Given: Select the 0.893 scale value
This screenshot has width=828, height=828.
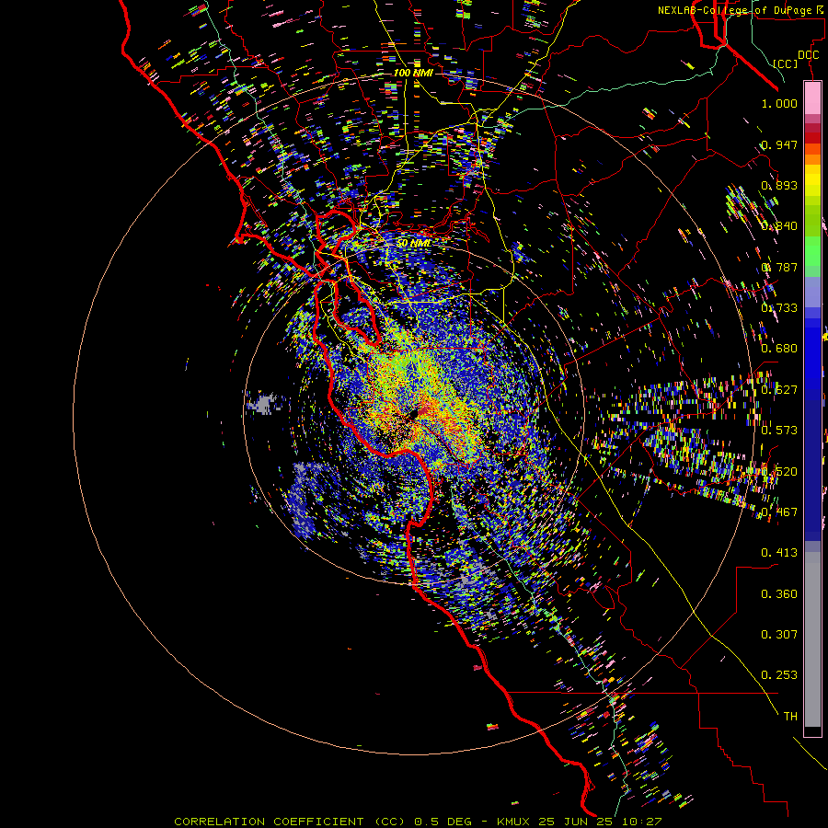Looking at the screenshot, I should coord(779,185).
